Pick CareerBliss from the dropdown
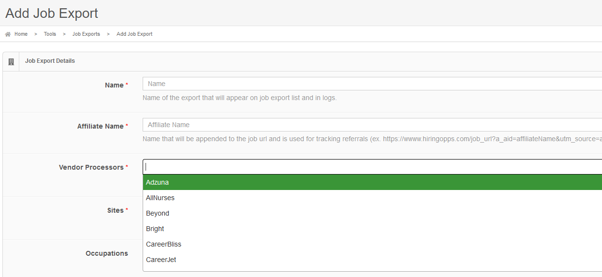The image size is (602, 277). click(372, 244)
